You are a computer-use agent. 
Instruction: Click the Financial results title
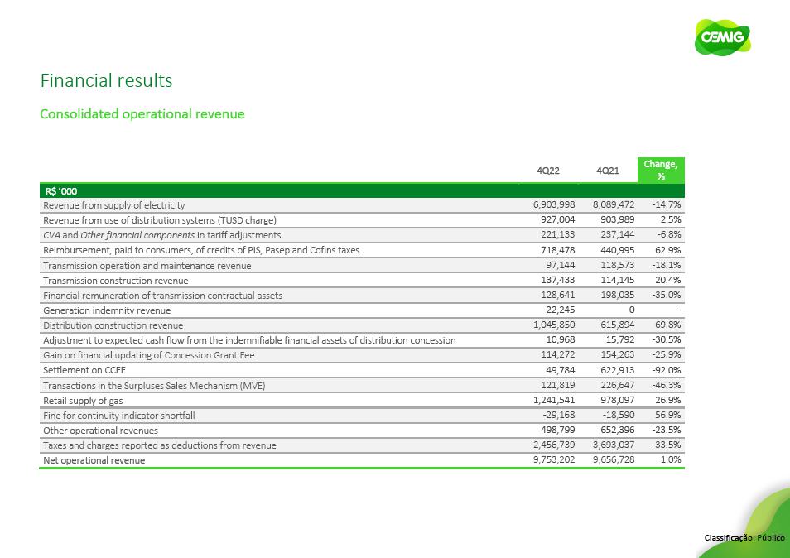click(106, 80)
